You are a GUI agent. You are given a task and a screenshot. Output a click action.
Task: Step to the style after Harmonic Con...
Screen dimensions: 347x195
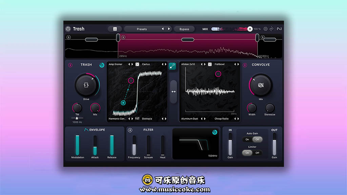[x=132, y=119]
